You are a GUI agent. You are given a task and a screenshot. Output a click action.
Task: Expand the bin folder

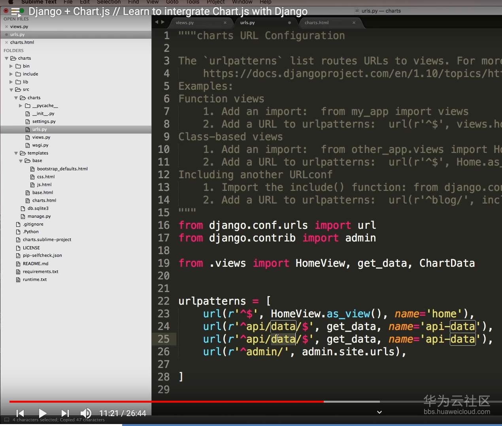click(x=11, y=66)
